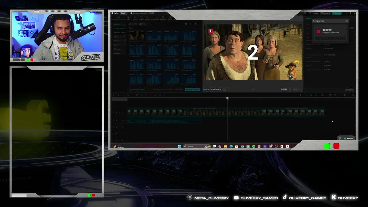Click the Importar media button

(133, 24)
